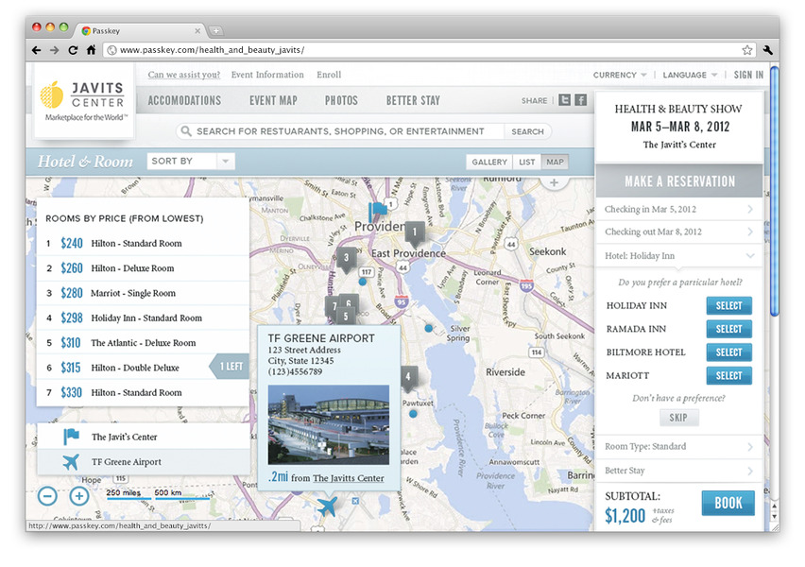Share via the Facebook icon

(580, 100)
